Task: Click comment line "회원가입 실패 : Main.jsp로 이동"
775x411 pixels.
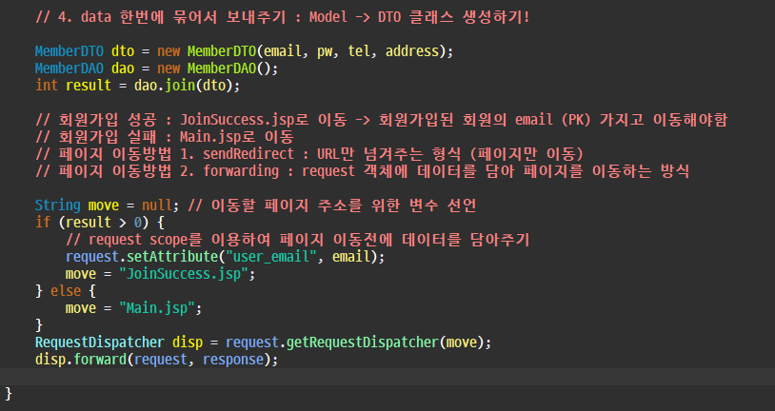Action: [165, 137]
